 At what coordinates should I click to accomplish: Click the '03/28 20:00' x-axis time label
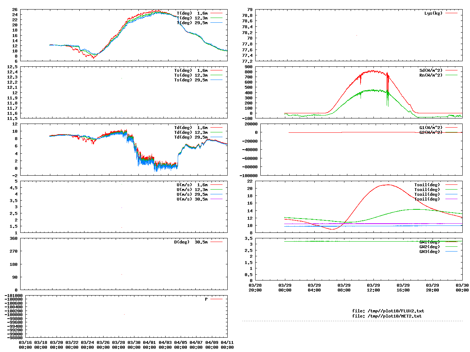point(255,287)
